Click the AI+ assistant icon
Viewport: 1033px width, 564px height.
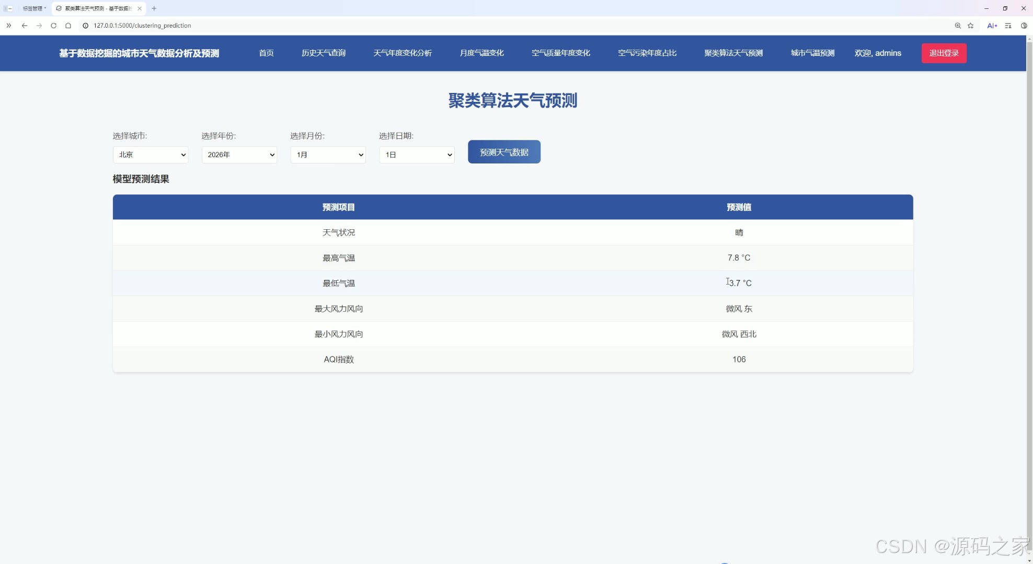(x=992, y=26)
